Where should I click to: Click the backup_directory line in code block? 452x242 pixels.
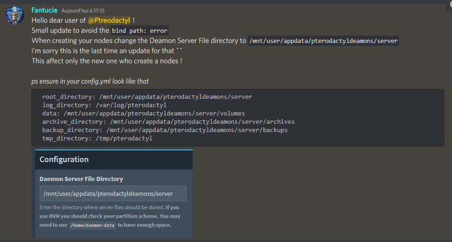pos(165,130)
